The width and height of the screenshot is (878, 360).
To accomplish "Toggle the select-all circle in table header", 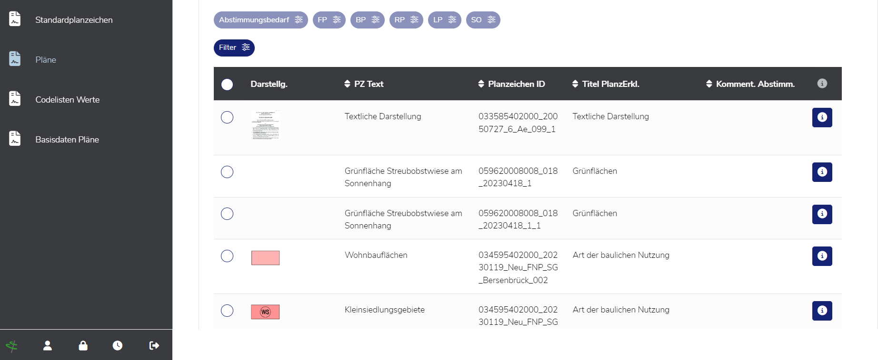I will [227, 84].
